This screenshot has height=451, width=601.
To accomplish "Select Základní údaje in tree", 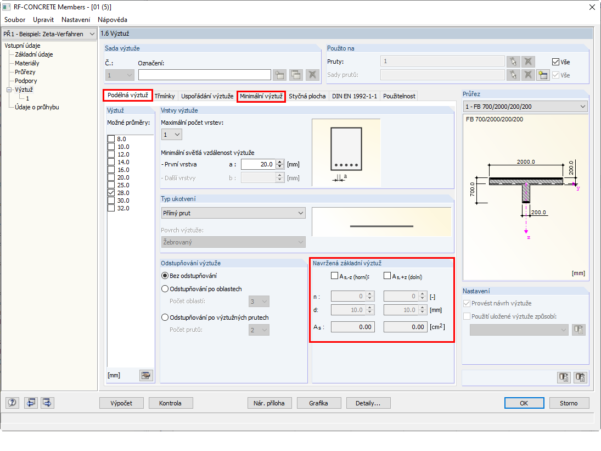I will click(33, 54).
